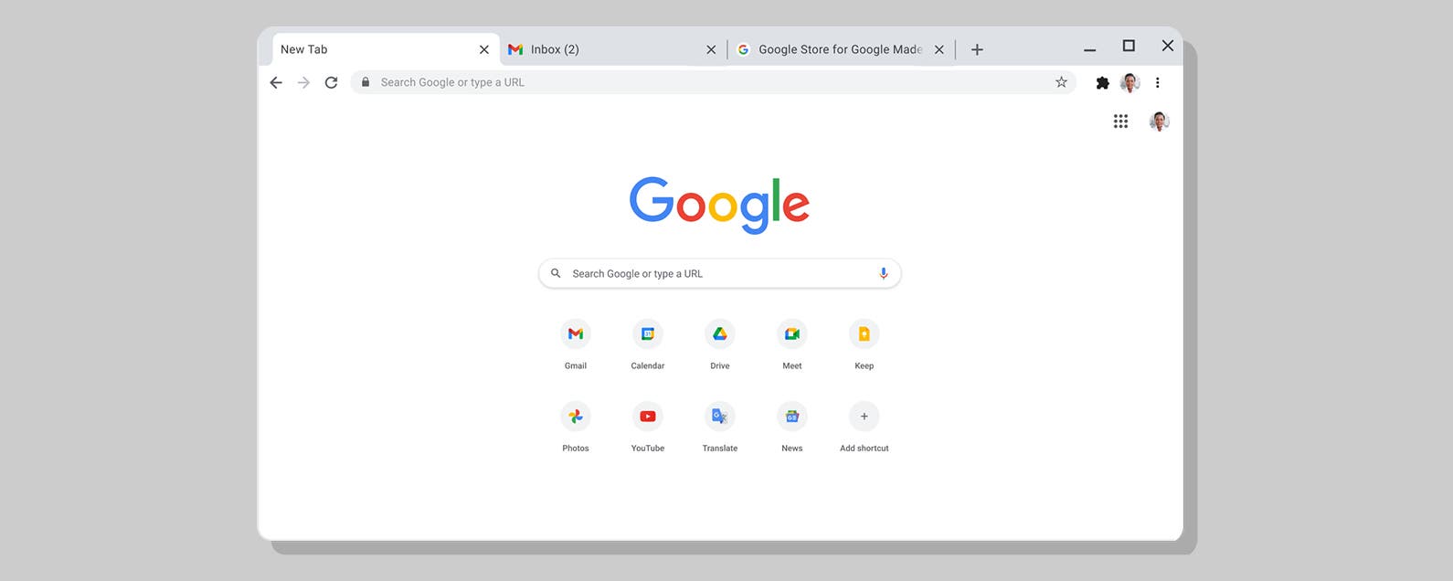Go back to previous page
The image size is (1453, 581).
pos(276,82)
